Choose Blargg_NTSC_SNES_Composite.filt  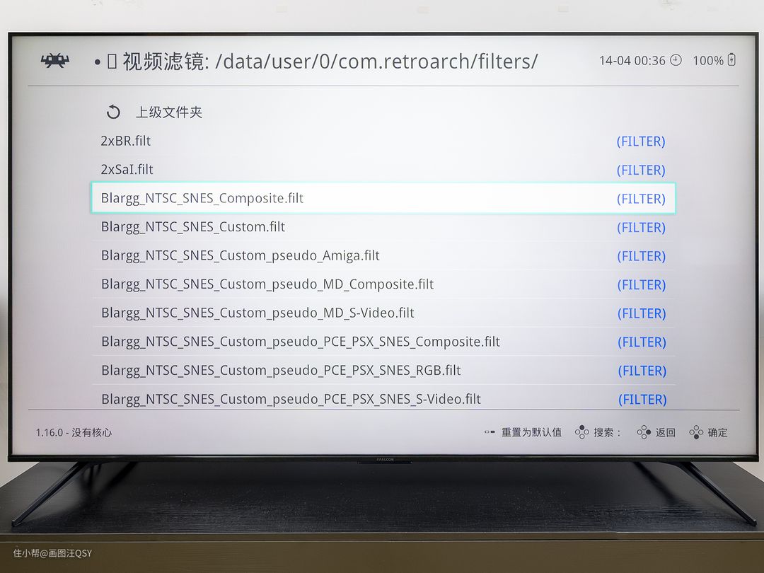coord(383,198)
